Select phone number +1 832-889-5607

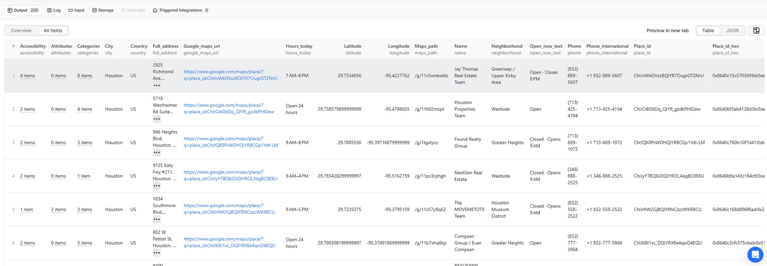[x=604, y=76]
